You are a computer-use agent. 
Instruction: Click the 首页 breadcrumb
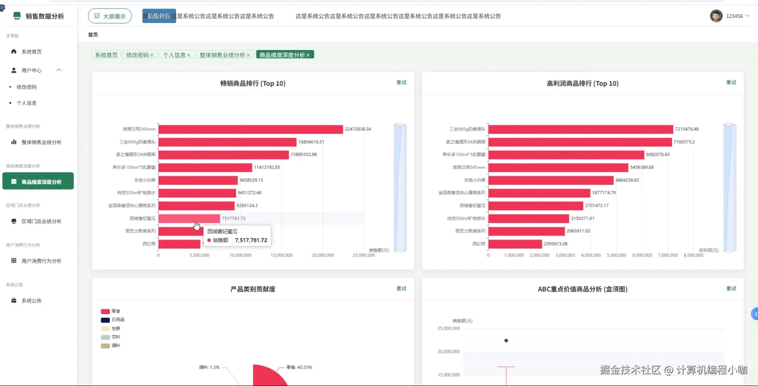(93, 35)
